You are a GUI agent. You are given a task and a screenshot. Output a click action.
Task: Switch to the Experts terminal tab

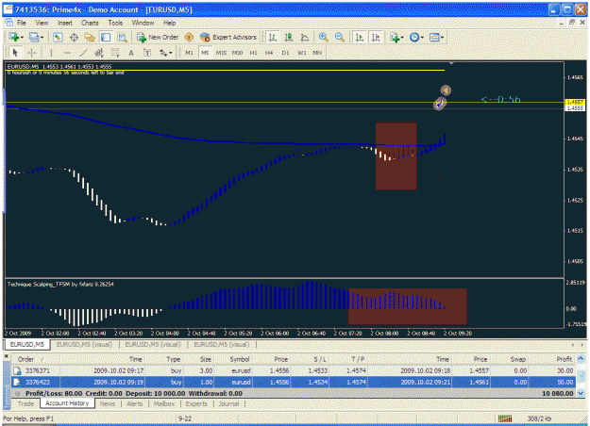196,403
